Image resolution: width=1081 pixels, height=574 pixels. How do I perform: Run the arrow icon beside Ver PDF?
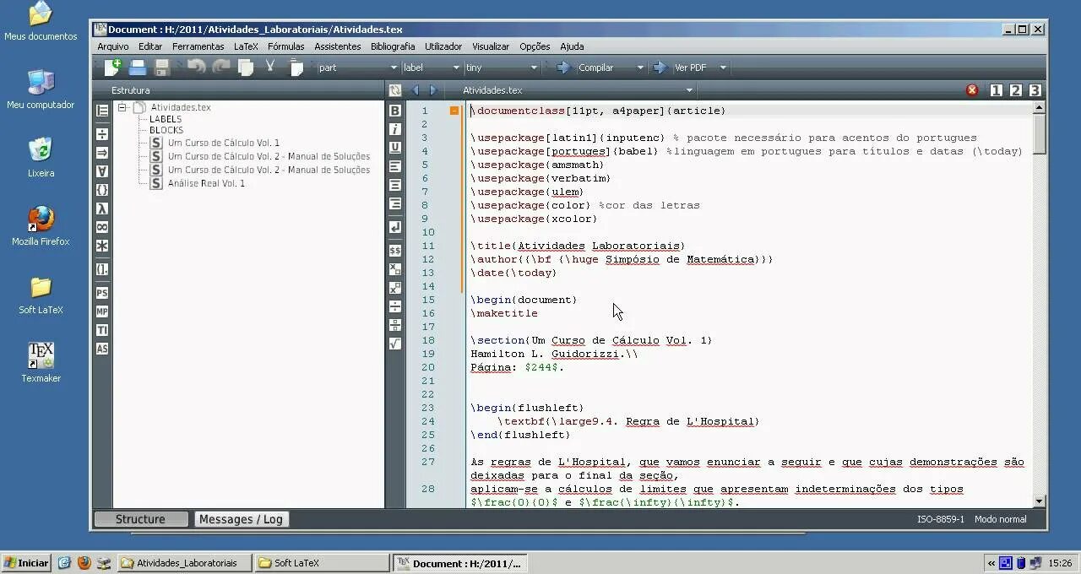pos(660,68)
